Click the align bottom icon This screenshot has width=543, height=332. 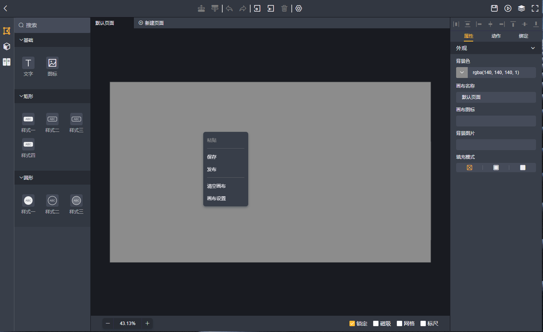536,24
